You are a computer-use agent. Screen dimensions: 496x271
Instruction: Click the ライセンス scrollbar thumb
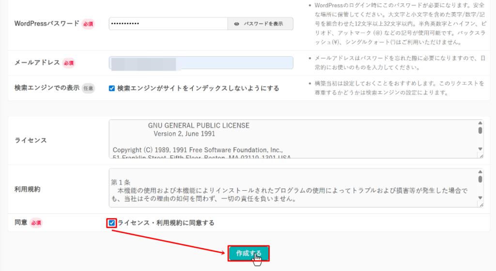[480, 131]
